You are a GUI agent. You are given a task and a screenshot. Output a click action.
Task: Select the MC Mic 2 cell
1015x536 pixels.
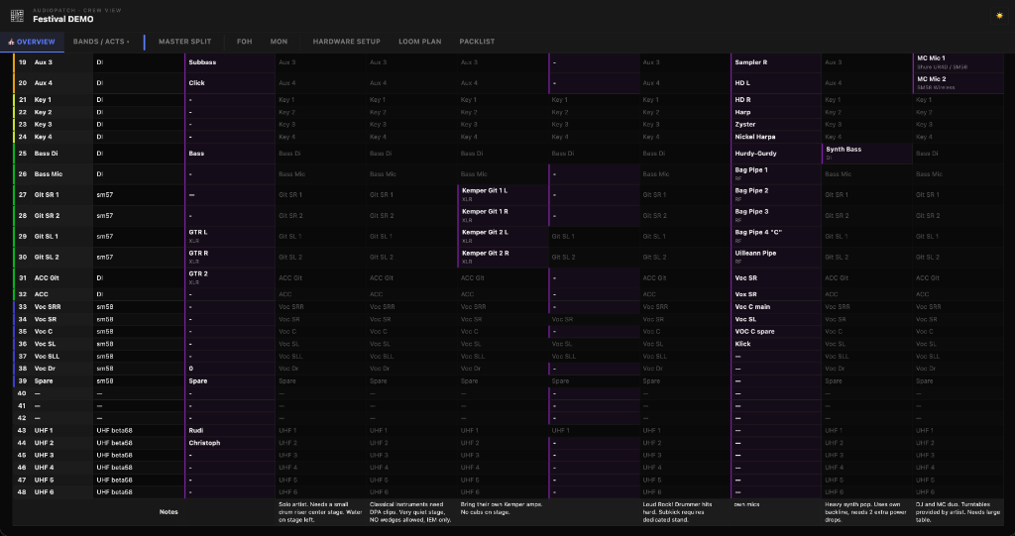point(959,83)
